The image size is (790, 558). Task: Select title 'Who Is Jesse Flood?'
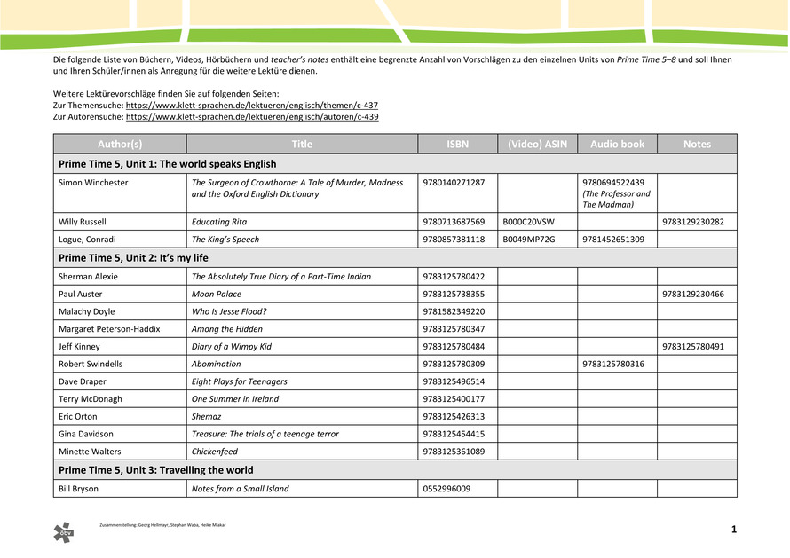pos(229,311)
